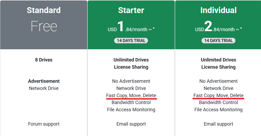261x136 pixels.
Task: Click the USD 1.84/month Starter price
Action: [131, 27]
